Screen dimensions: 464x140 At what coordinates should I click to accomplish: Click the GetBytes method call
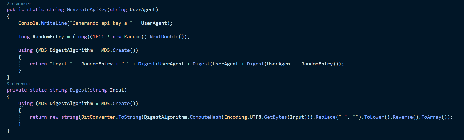[275, 117]
